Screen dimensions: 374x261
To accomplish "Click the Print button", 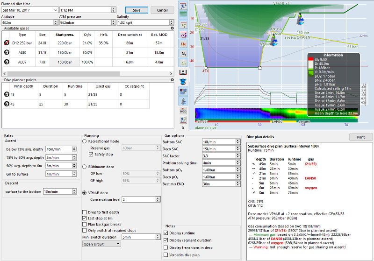I will click(x=360, y=137).
